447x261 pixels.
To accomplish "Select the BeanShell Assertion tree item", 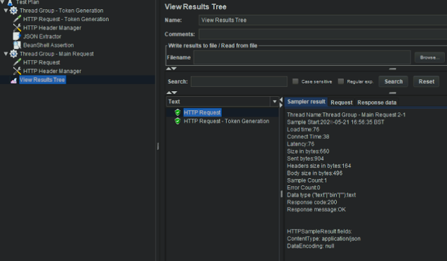I will pos(48,45).
